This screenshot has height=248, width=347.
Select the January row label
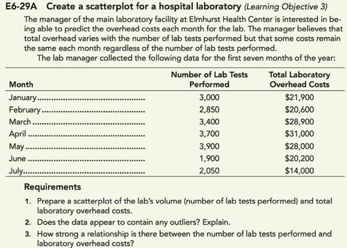pyautogui.click(x=24, y=97)
